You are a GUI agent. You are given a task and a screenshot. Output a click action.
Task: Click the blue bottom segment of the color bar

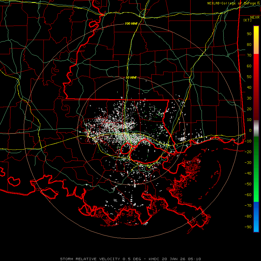pyautogui.click(x=256, y=217)
